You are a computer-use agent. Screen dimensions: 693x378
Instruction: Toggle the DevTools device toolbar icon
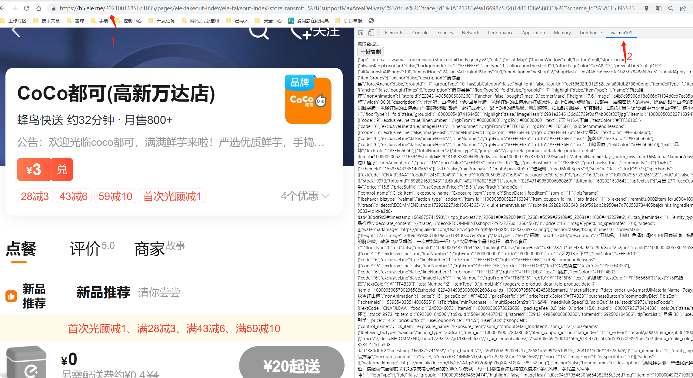tap(371, 33)
